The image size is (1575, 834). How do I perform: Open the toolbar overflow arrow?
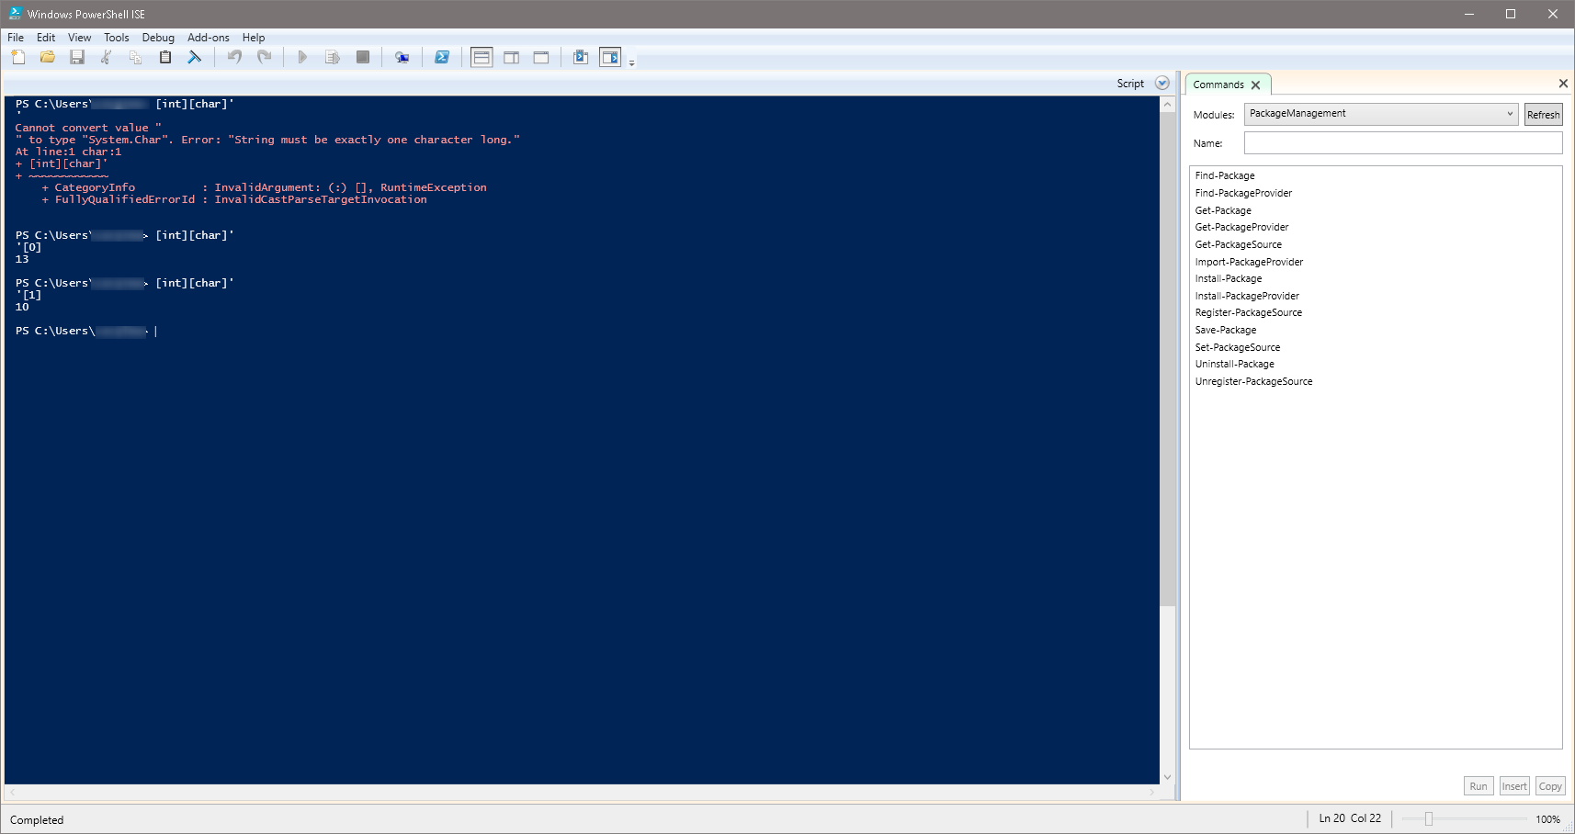point(630,62)
